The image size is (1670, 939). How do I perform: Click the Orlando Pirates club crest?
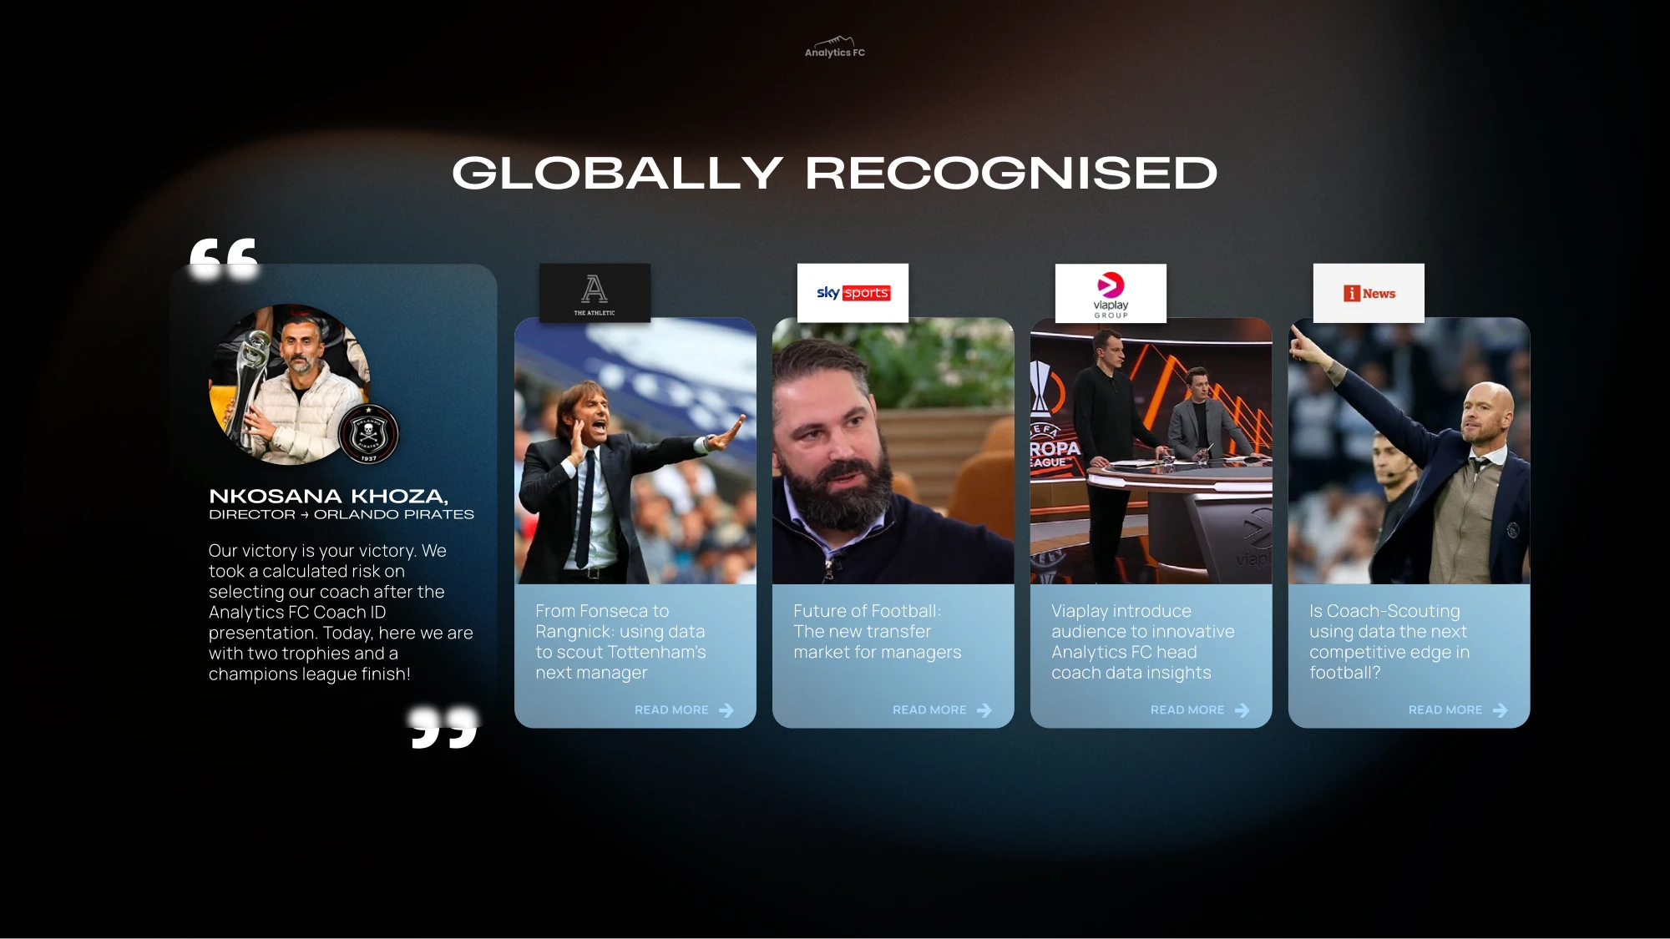[x=368, y=433]
